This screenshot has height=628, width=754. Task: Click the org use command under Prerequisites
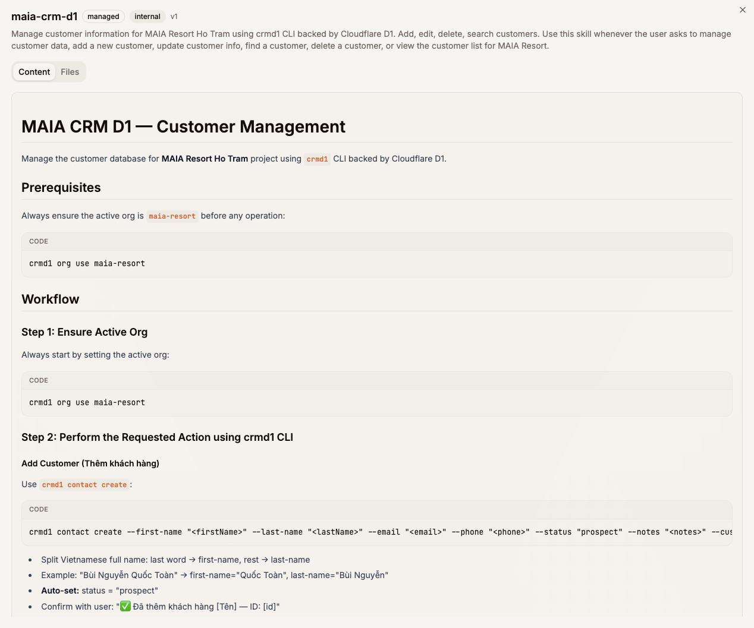[x=87, y=264]
